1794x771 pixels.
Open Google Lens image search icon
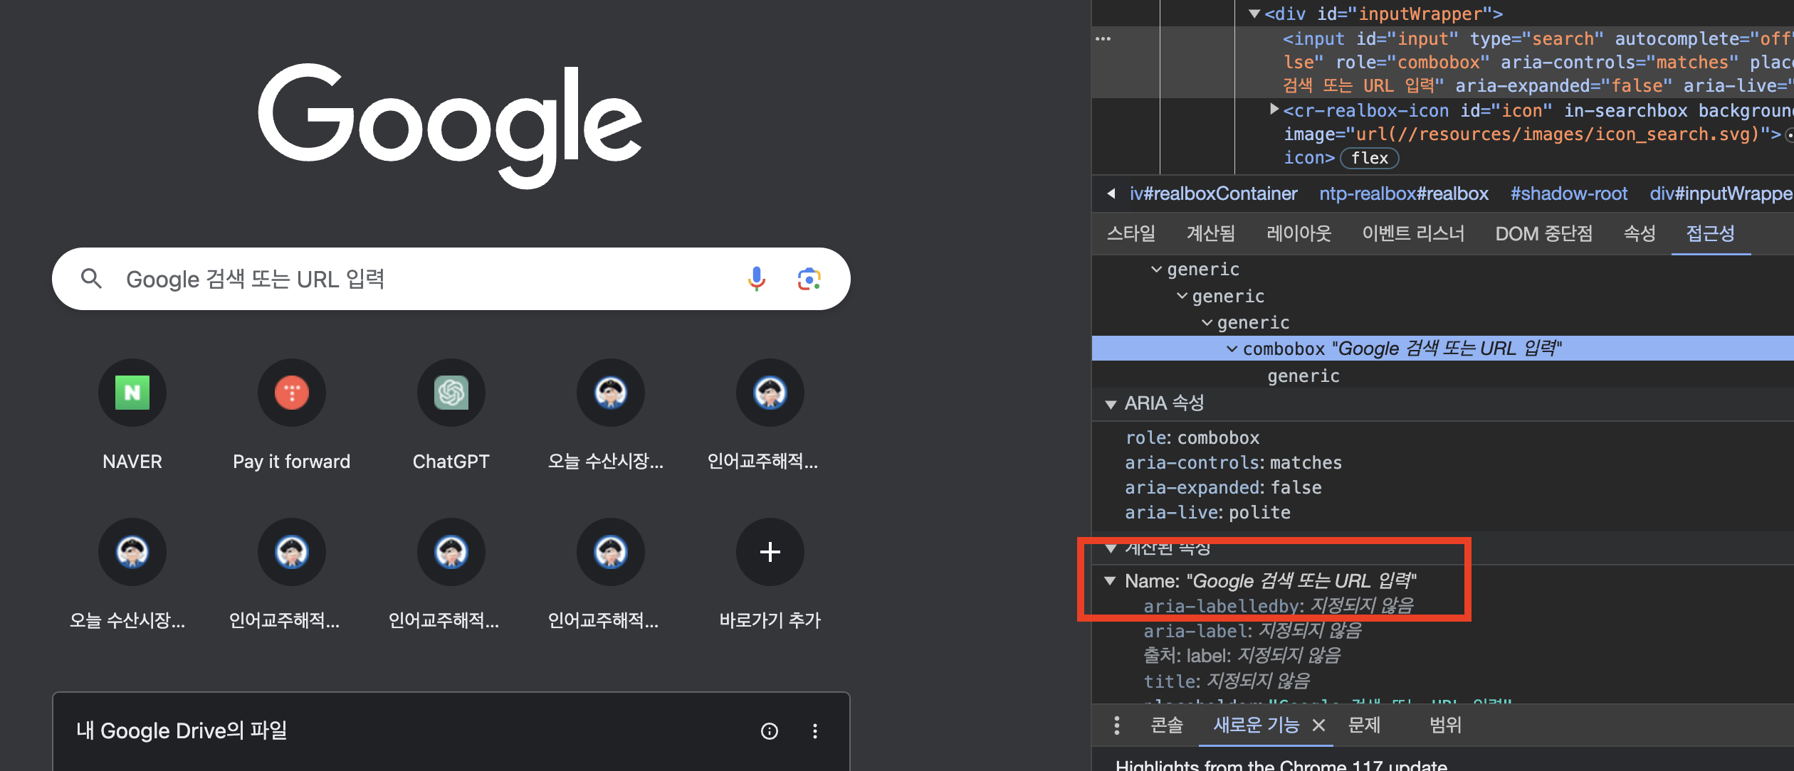pyautogui.click(x=809, y=279)
